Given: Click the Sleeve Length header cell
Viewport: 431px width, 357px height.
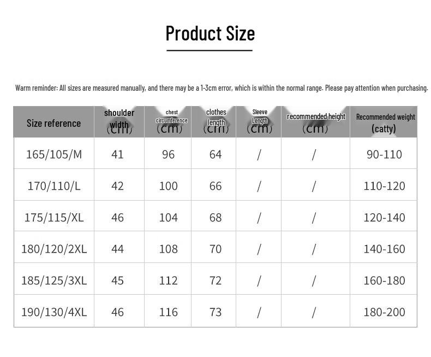Looking at the screenshot, I should [x=259, y=121].
